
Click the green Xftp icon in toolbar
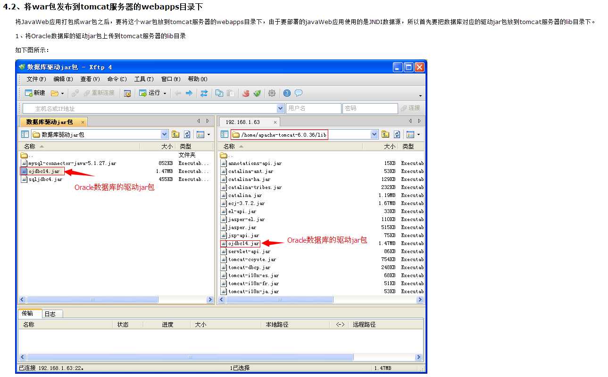click(x=257, y=93)
